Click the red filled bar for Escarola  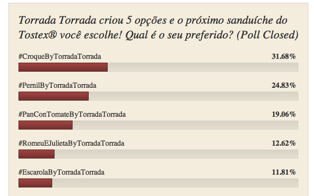coord(35,183)
